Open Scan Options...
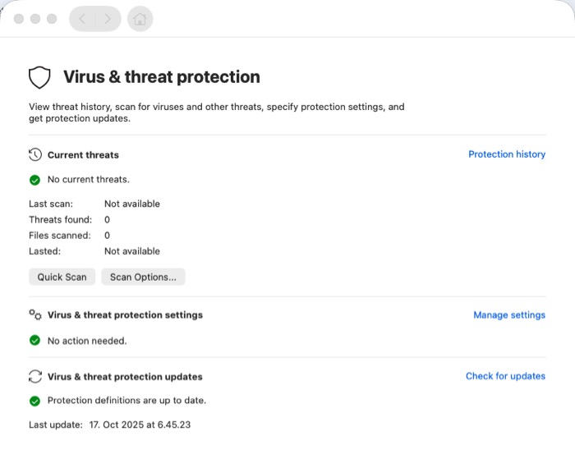575x459 pixels. pos(143,277)
